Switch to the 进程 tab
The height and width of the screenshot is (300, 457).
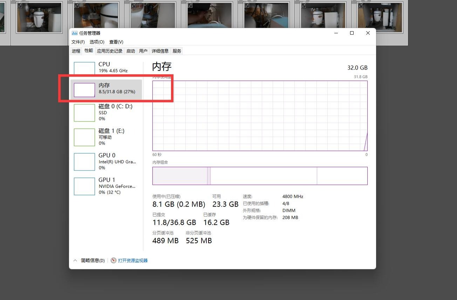(x=76, y=51)
